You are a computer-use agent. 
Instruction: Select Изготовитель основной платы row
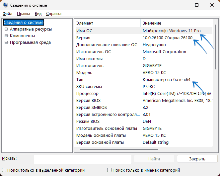pyautogui.click(x=144, y=128)
